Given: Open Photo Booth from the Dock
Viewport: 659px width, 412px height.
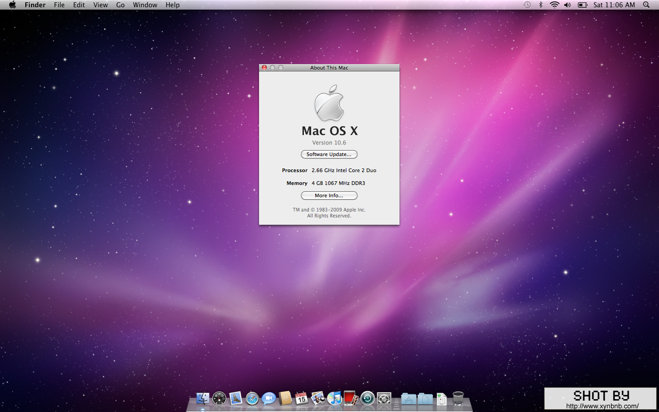Looking at the screenshot, I should [351, 398].
